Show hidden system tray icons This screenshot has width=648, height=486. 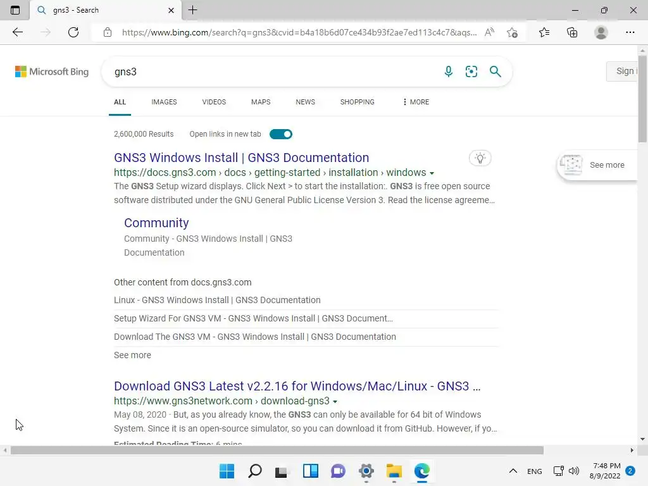coord(513,471)
